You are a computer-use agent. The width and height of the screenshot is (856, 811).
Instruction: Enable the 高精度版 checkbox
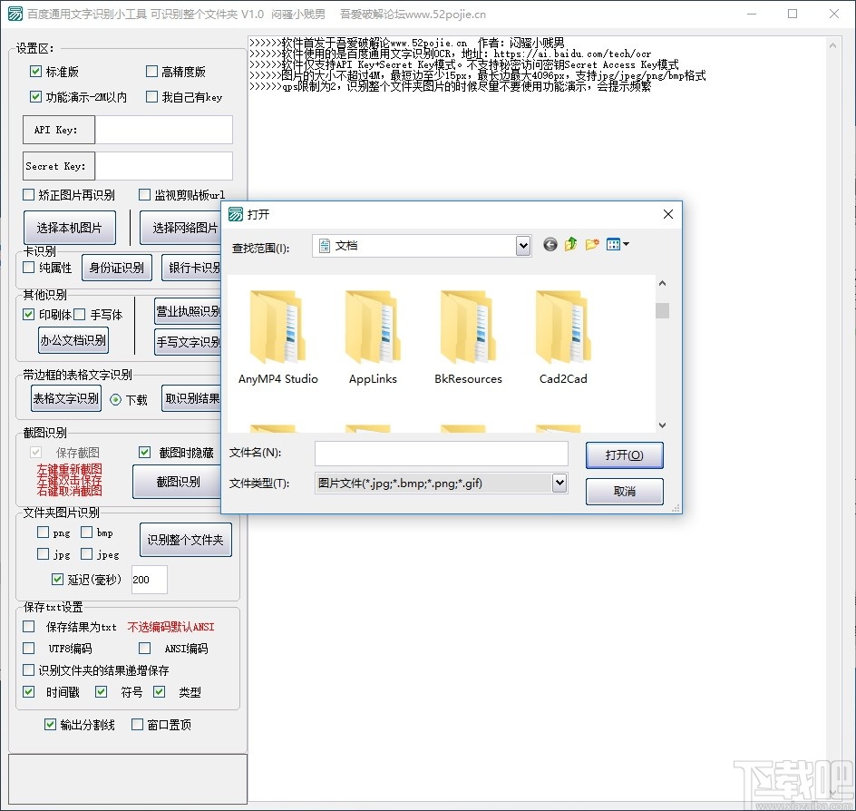[151, 71]
